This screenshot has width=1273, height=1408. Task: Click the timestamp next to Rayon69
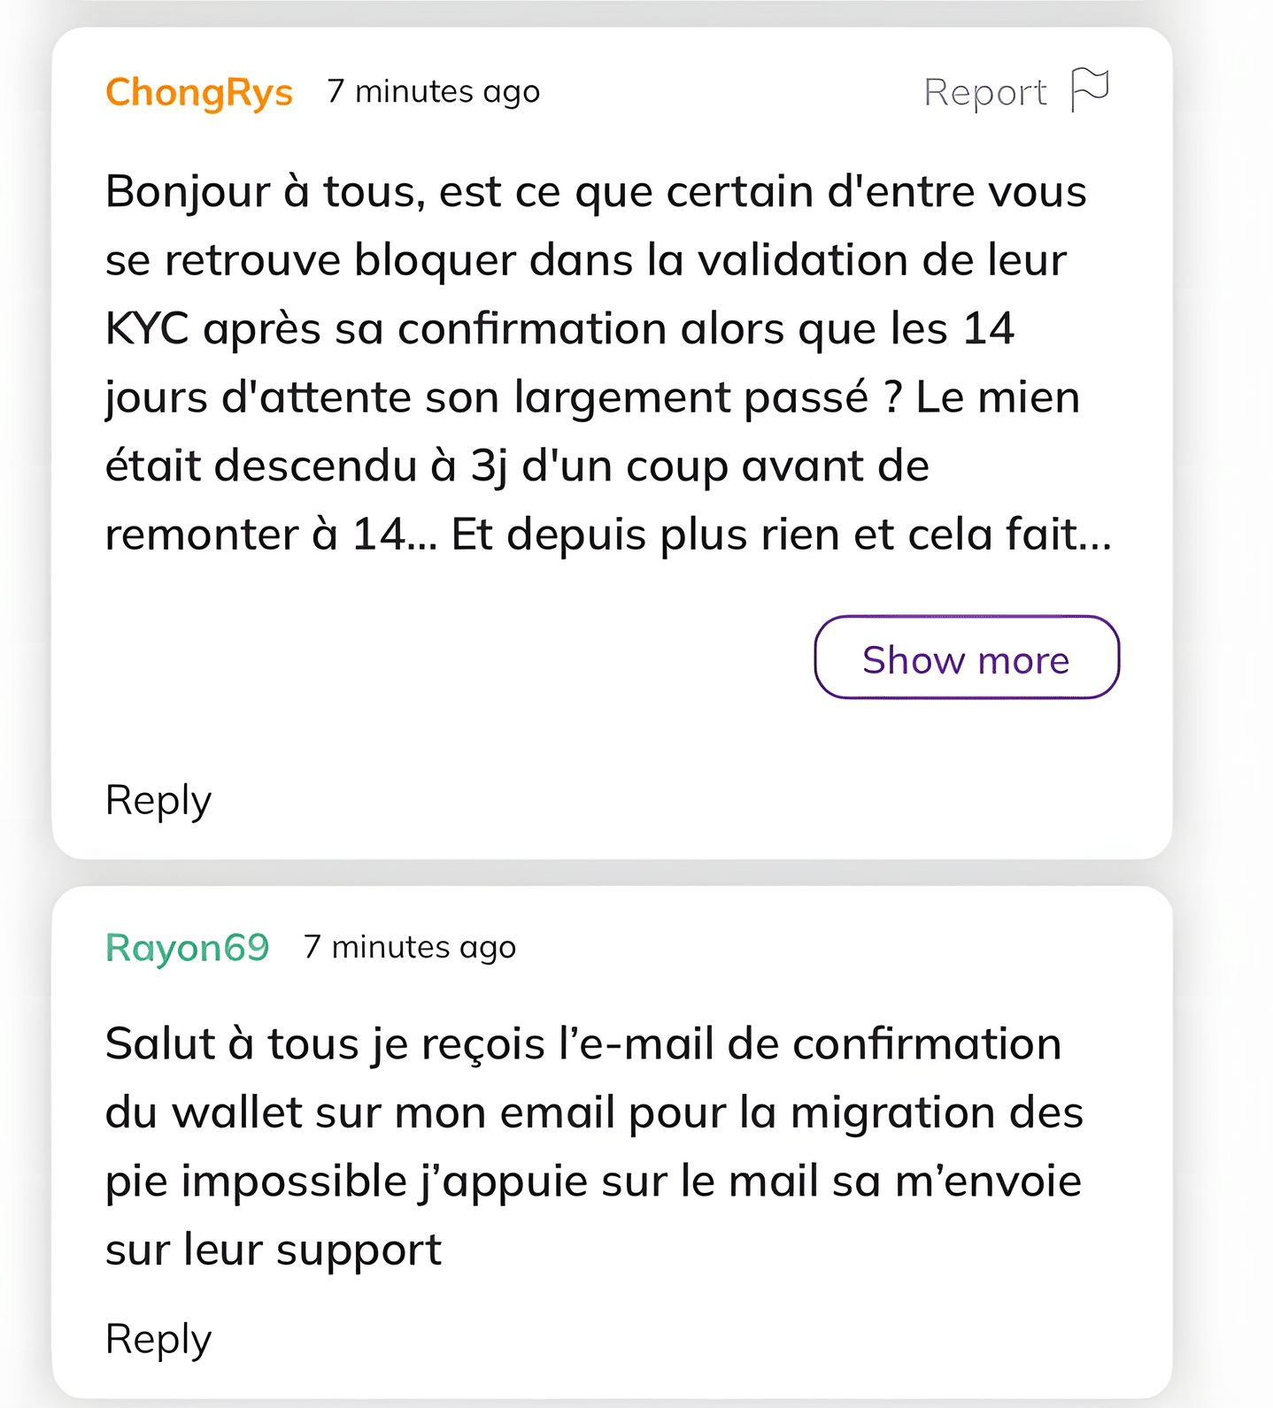[x=409, y=947]
